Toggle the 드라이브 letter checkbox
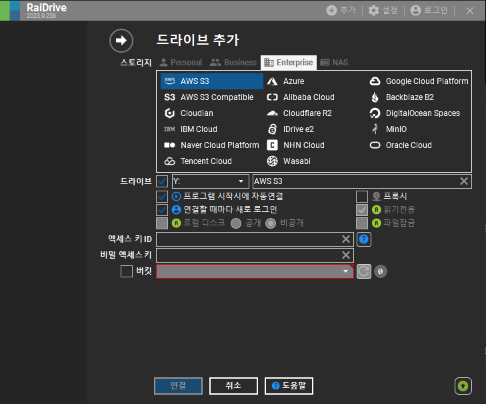The height and width of the screenshot is (404, 486). [x=162, y=181]
